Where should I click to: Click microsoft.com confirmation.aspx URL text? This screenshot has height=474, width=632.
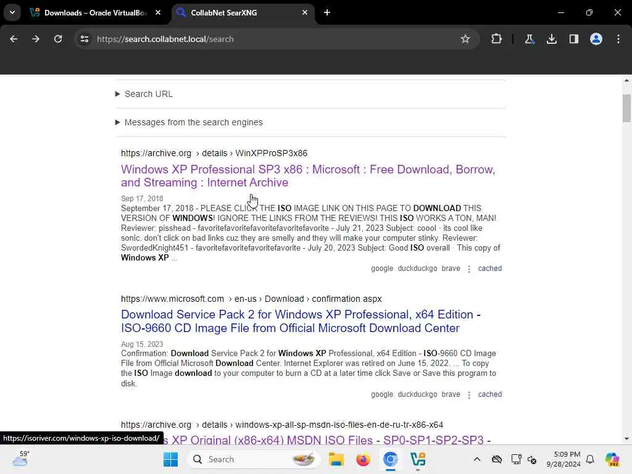click(251, 299)
